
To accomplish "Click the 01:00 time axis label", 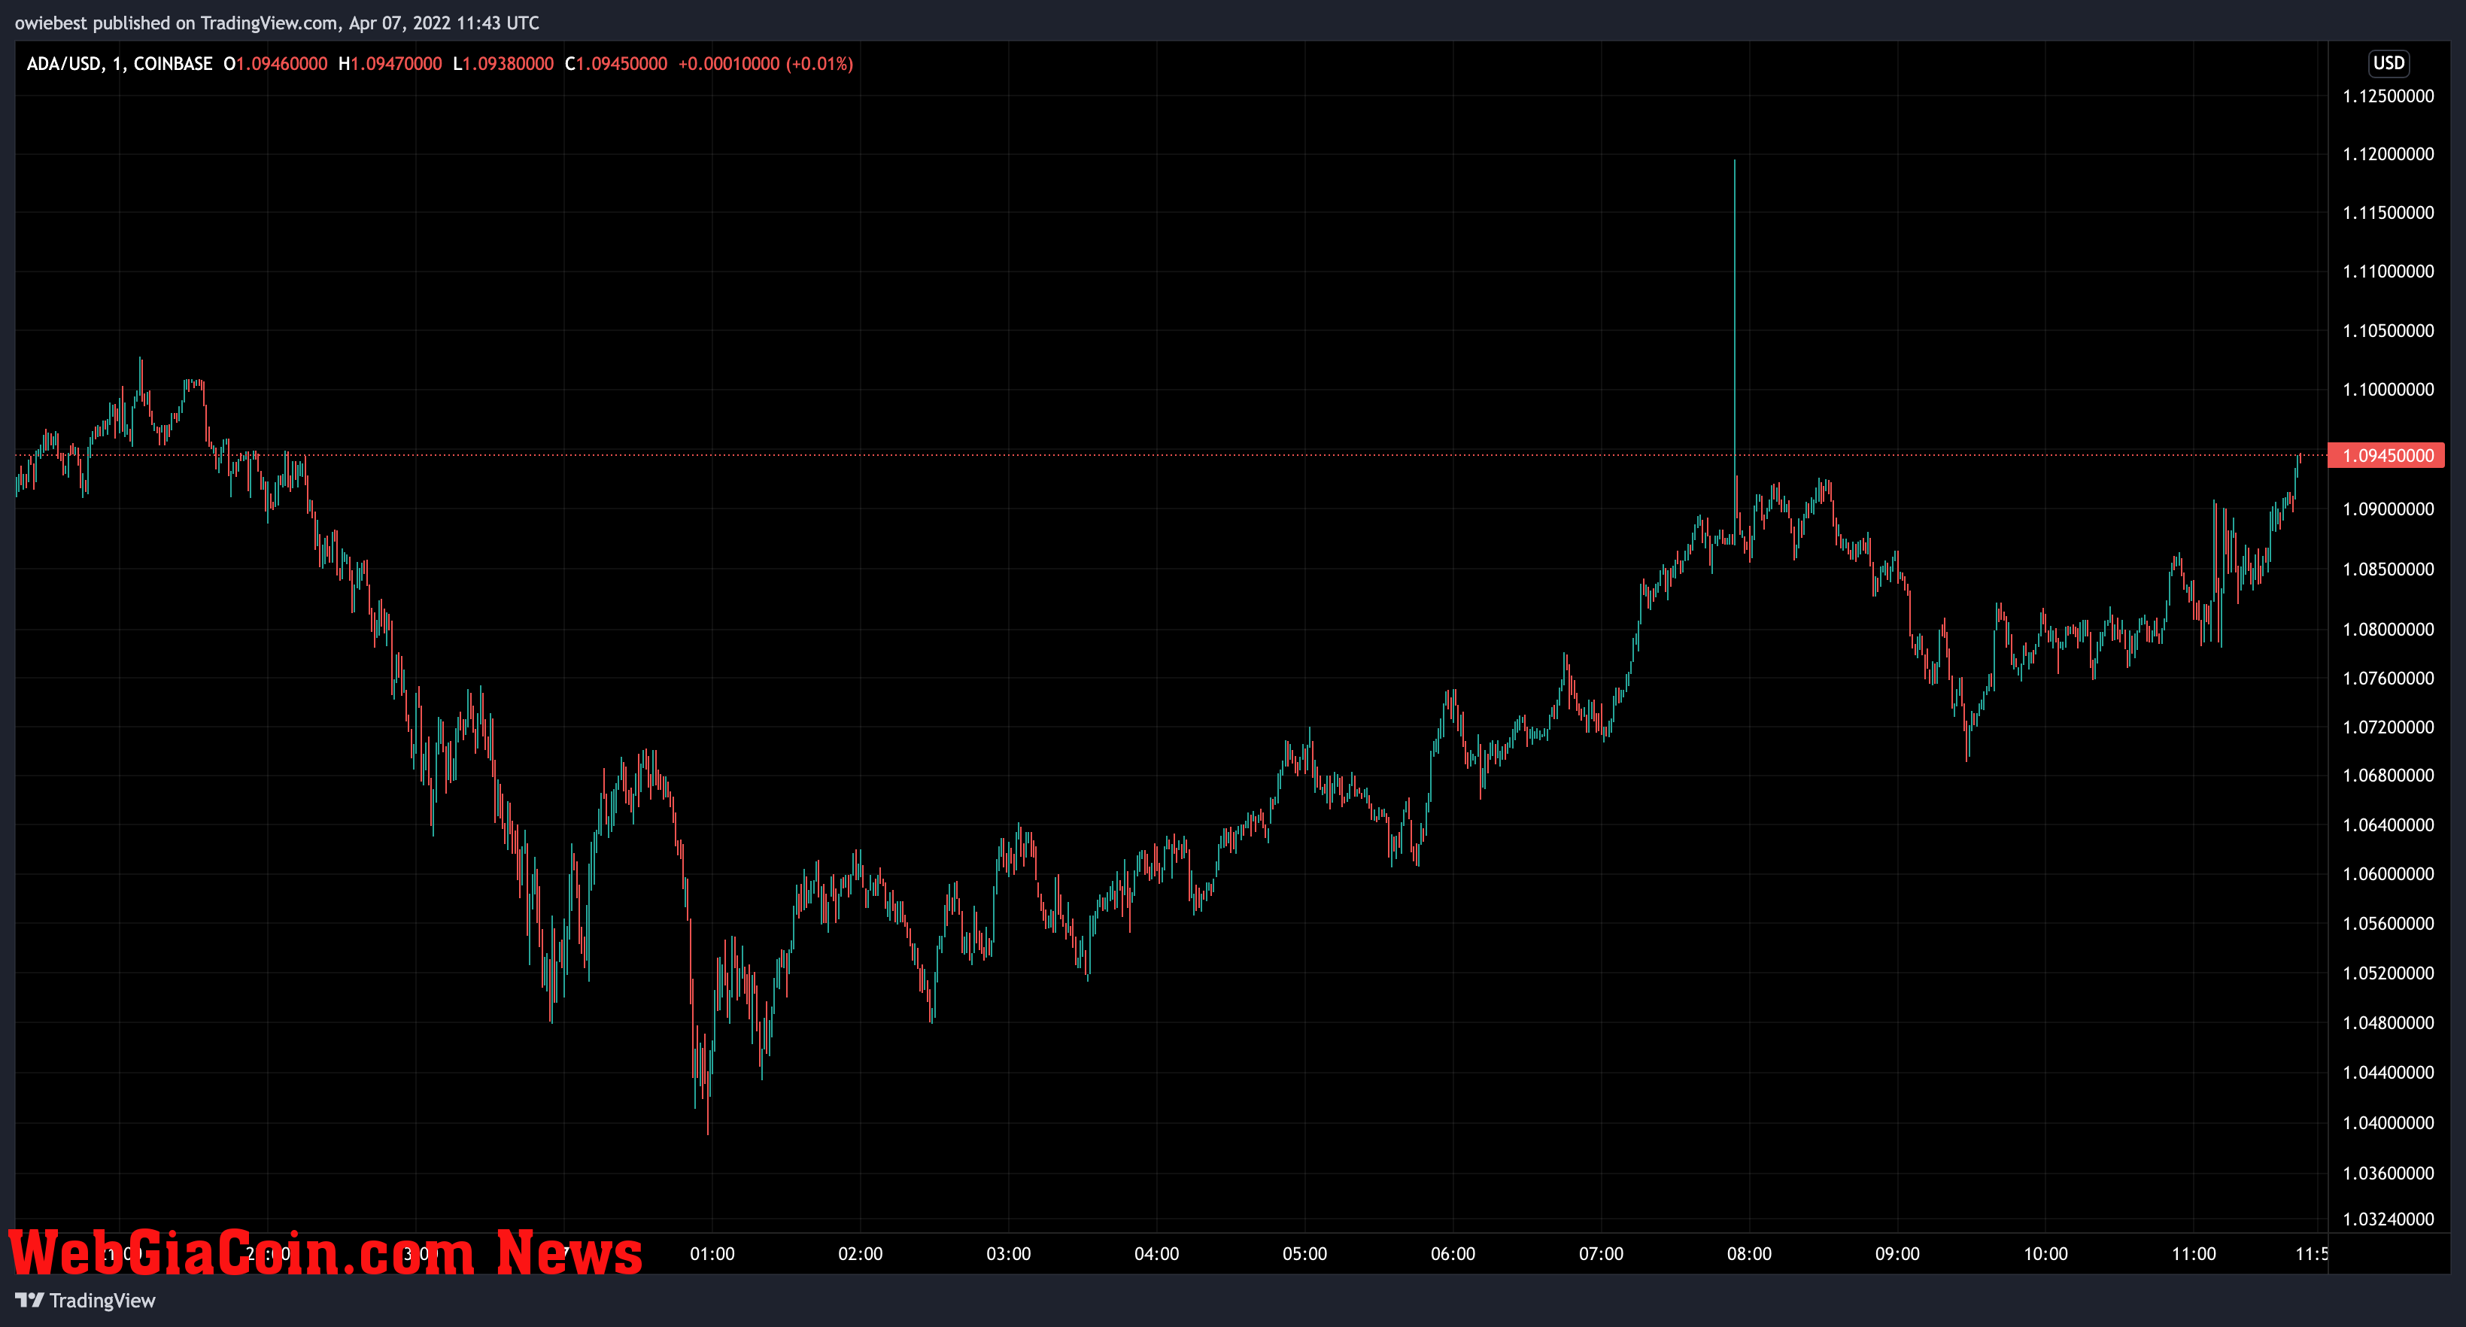I will point(712,1254).
